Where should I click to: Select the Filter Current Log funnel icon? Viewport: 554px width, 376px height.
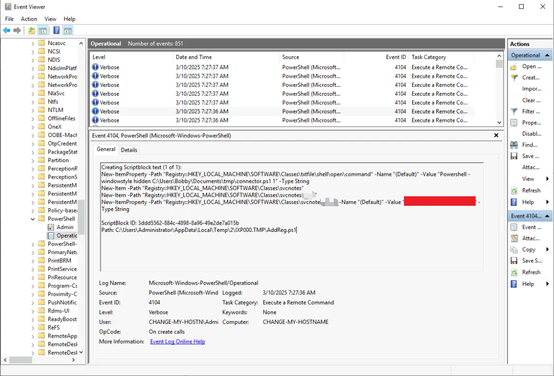click(x=514, y=111)
